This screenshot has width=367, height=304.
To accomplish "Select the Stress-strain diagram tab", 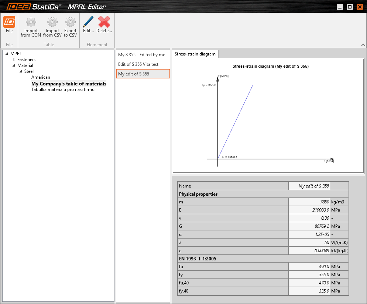I will (x=195, y=54).
